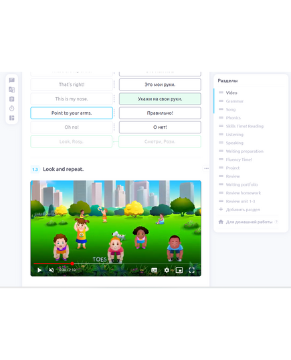This screenshot has width=291, height=360.
Task: Open the three-dot menu for exercise 1.3
Action: (x=206, y=168)
